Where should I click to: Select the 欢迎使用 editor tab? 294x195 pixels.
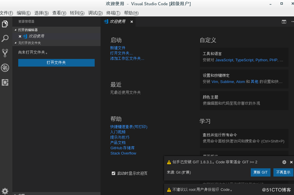[x=117, y=22]
